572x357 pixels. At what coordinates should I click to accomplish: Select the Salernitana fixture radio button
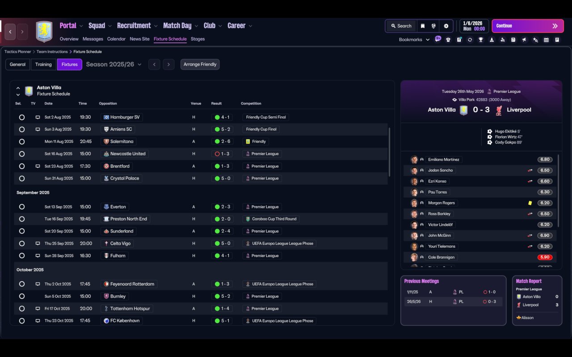22,141
